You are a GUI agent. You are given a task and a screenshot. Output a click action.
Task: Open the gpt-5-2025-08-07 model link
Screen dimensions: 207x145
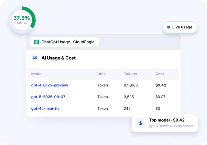(x=48, y=97)
